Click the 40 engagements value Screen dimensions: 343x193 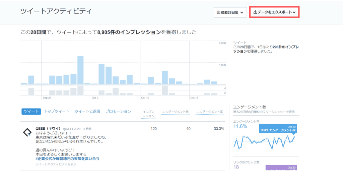188,129
